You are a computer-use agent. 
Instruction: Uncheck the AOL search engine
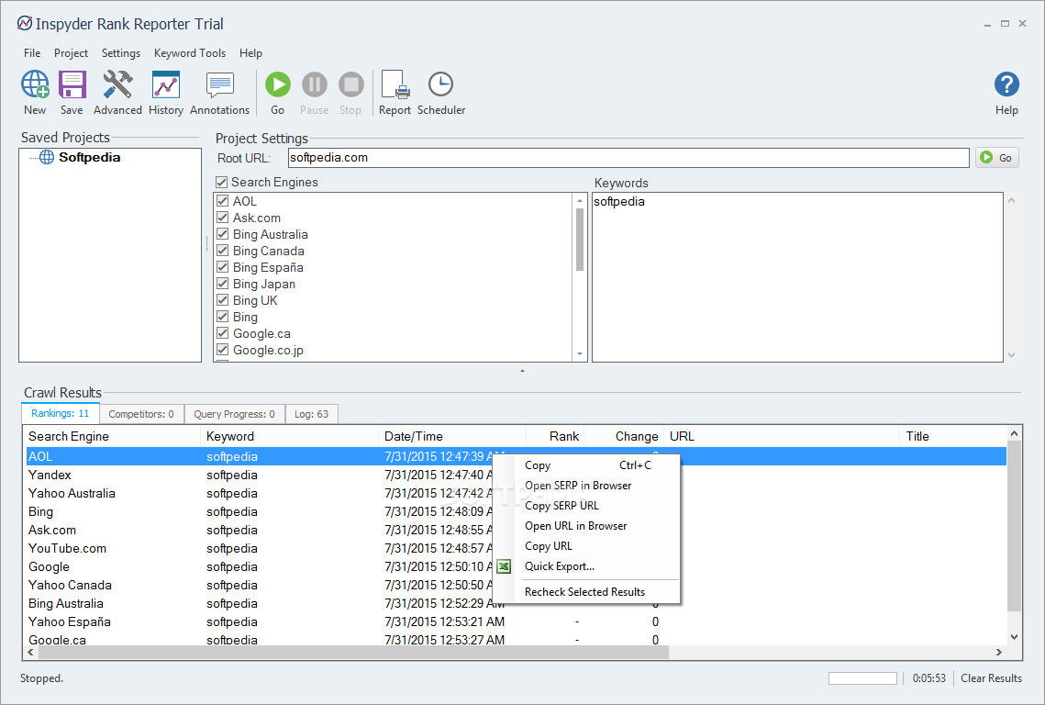[x=223, y=201]
